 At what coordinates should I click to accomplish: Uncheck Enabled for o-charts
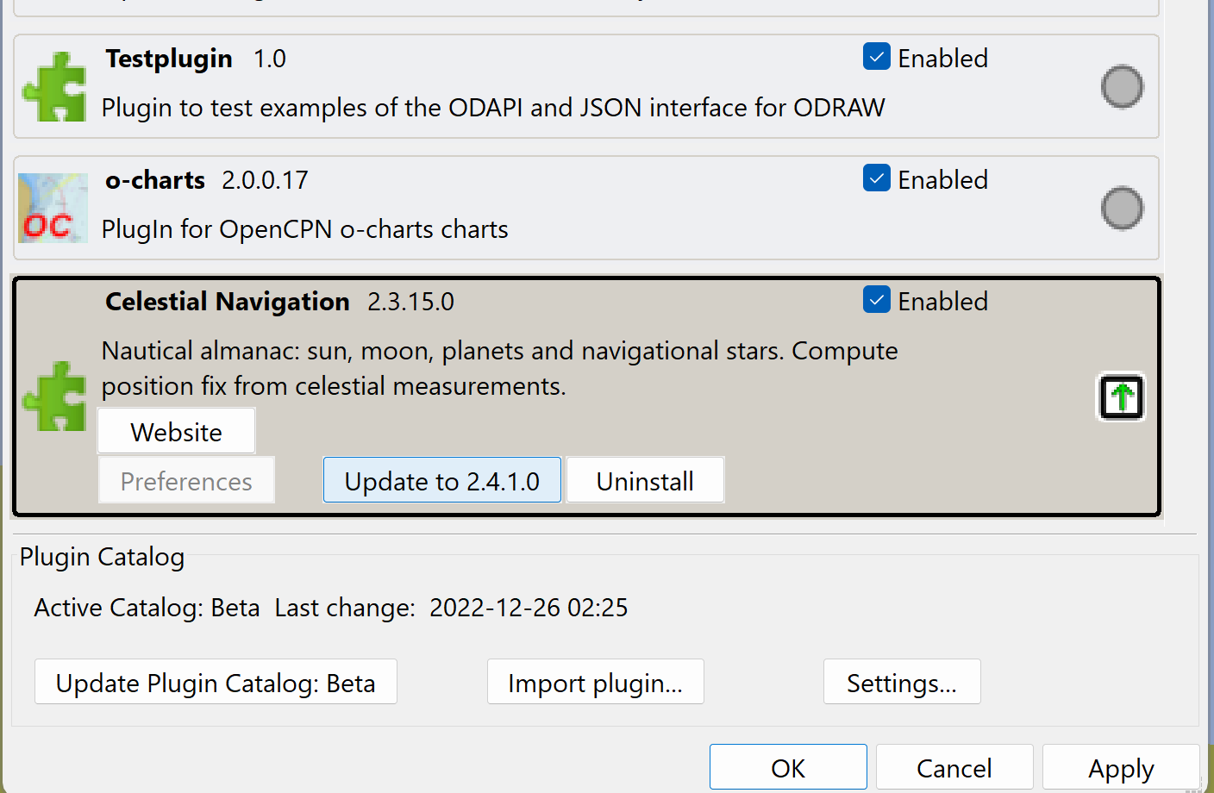pos(876,178)
